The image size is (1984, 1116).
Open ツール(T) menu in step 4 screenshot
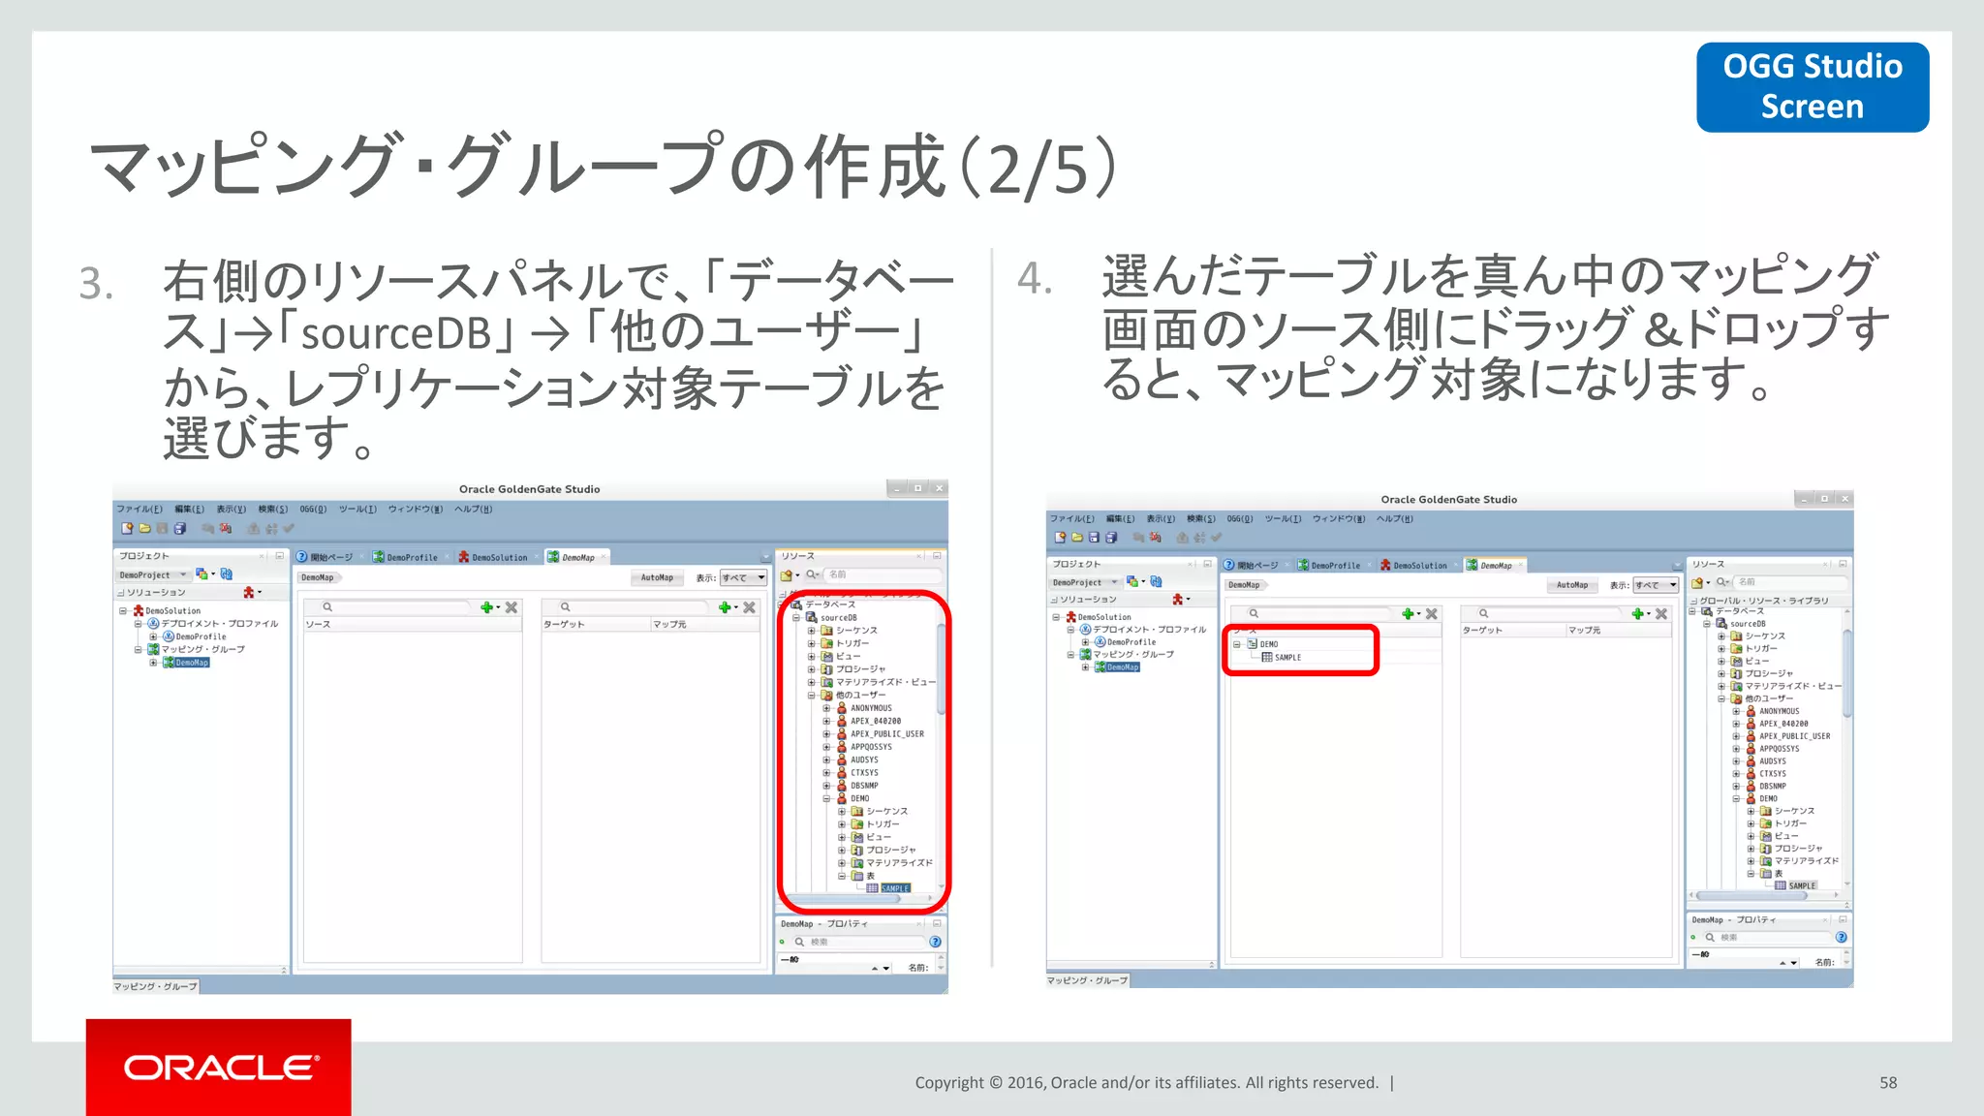(1283, 518)
